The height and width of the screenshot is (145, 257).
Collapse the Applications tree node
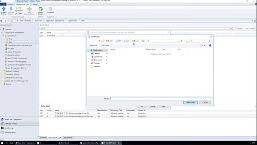point(3,36)
